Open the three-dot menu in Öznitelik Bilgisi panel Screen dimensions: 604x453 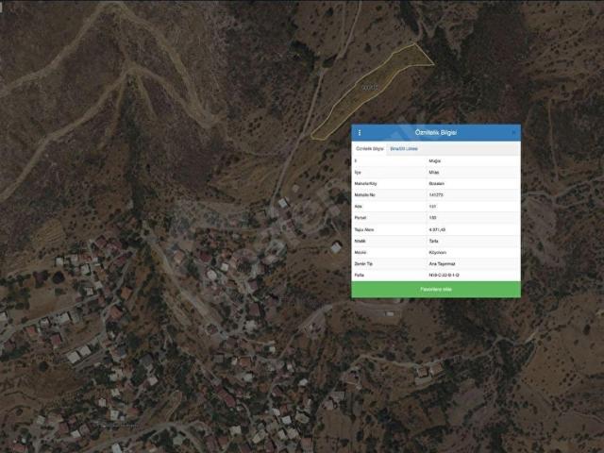(x=360, y=132)
